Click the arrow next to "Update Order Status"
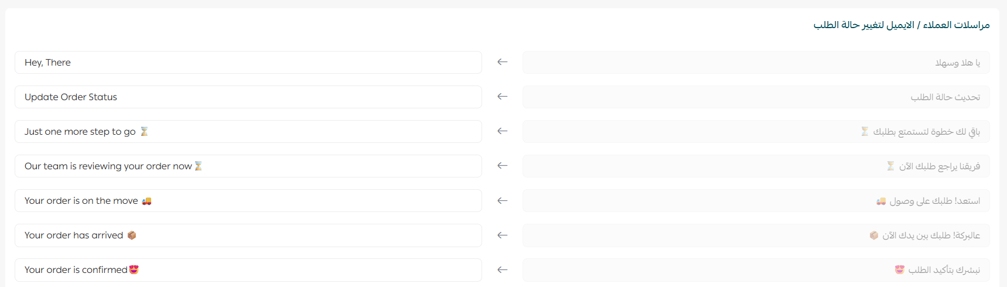 (502, 97)
